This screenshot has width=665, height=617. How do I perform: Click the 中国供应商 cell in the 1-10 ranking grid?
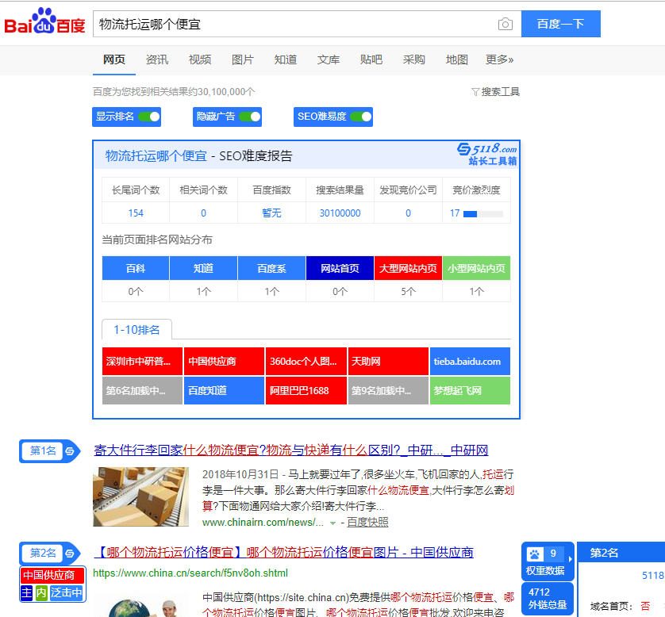click(x=224, y=362)
